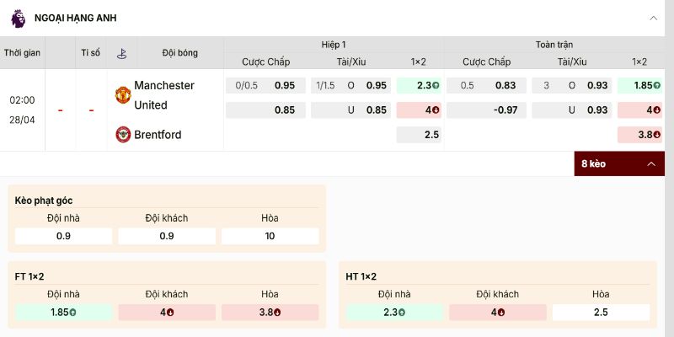674x337 pixels.
Task: Collapse the Ngoại Hạng Anh league section
Action: coord(653,18)
